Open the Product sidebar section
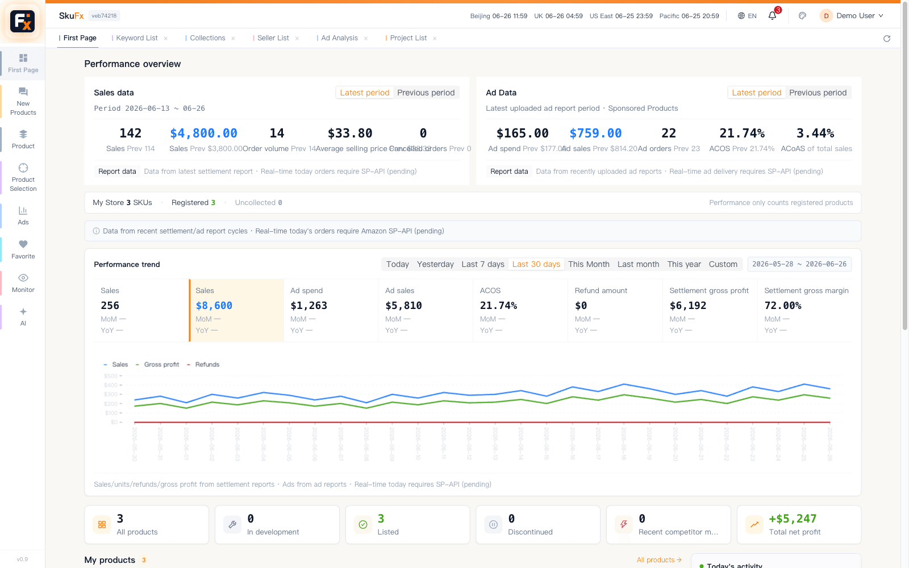The width and height of the screenshot is (909, 568). tap(23, 139)
